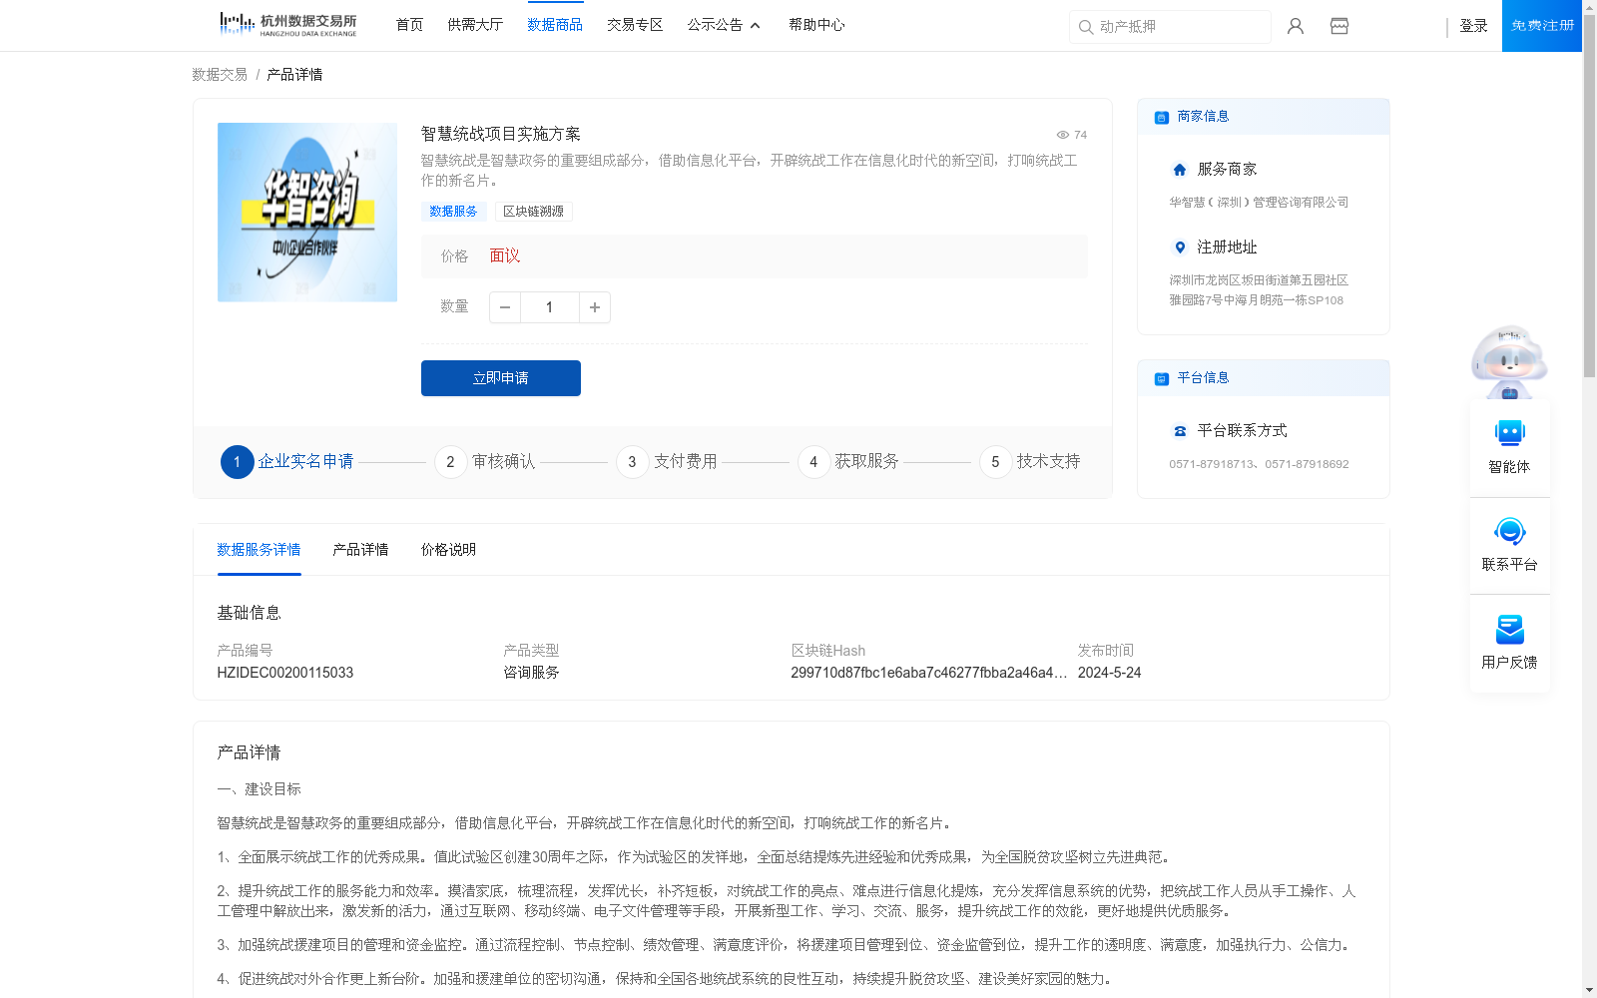Click step 2 审核确认
This screenshot has height=998, width=1597.
(485, 462)
